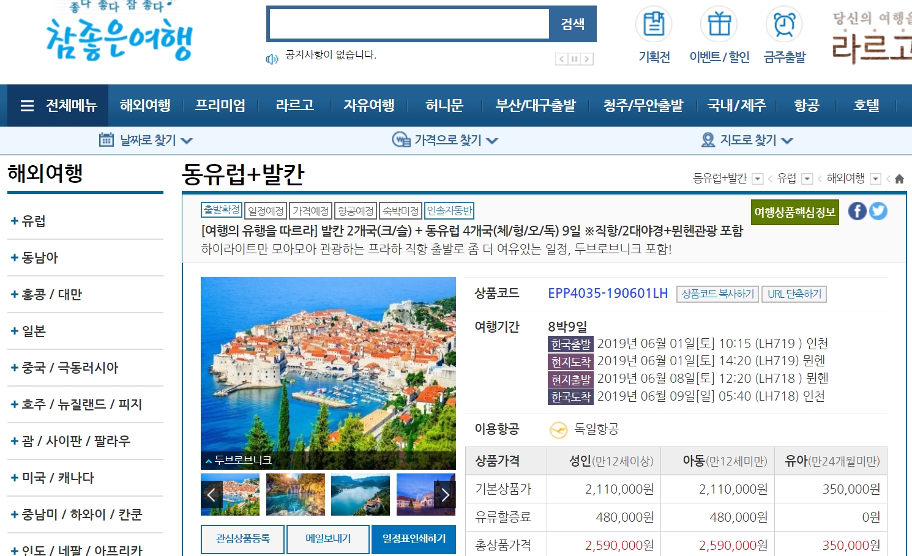Click the 상품코드 복사하기 button
Image resolution: width=912 pixels, height=556 pixels.
[718, 294]
